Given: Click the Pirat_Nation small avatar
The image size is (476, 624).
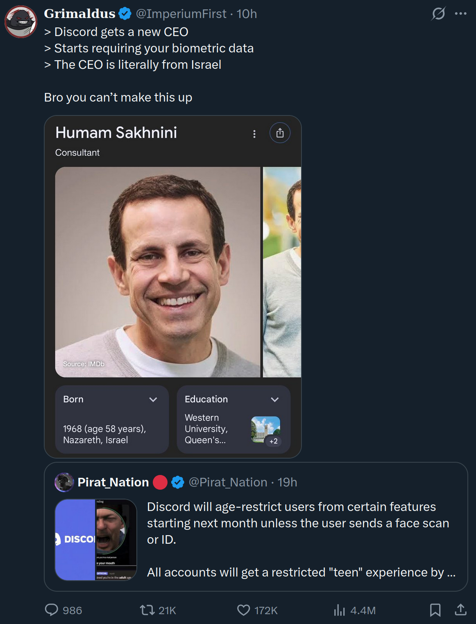Looking at the screenshot, I should coord(64,482).
